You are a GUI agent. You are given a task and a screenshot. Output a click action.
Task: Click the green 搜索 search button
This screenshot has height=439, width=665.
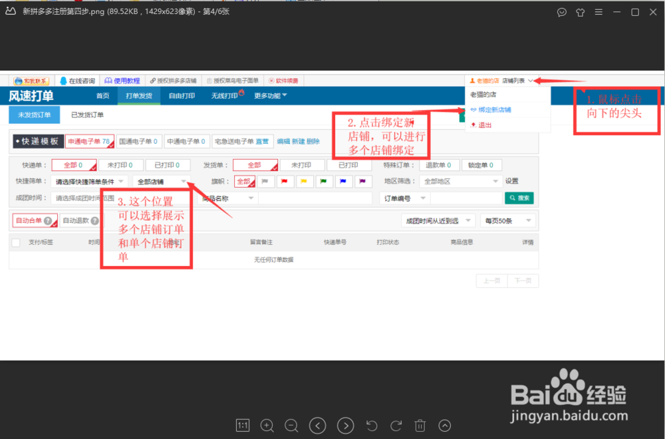click(x=519, y=198)
